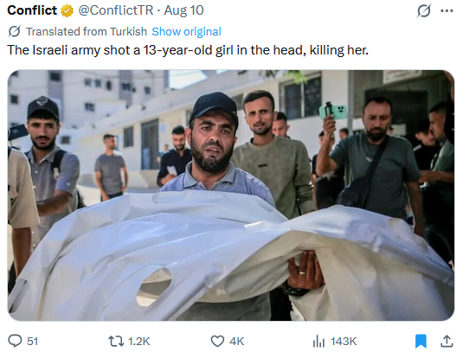Open the reply comment icon
This screenshot has width=463, height=352.
click(x=15, y=341)
